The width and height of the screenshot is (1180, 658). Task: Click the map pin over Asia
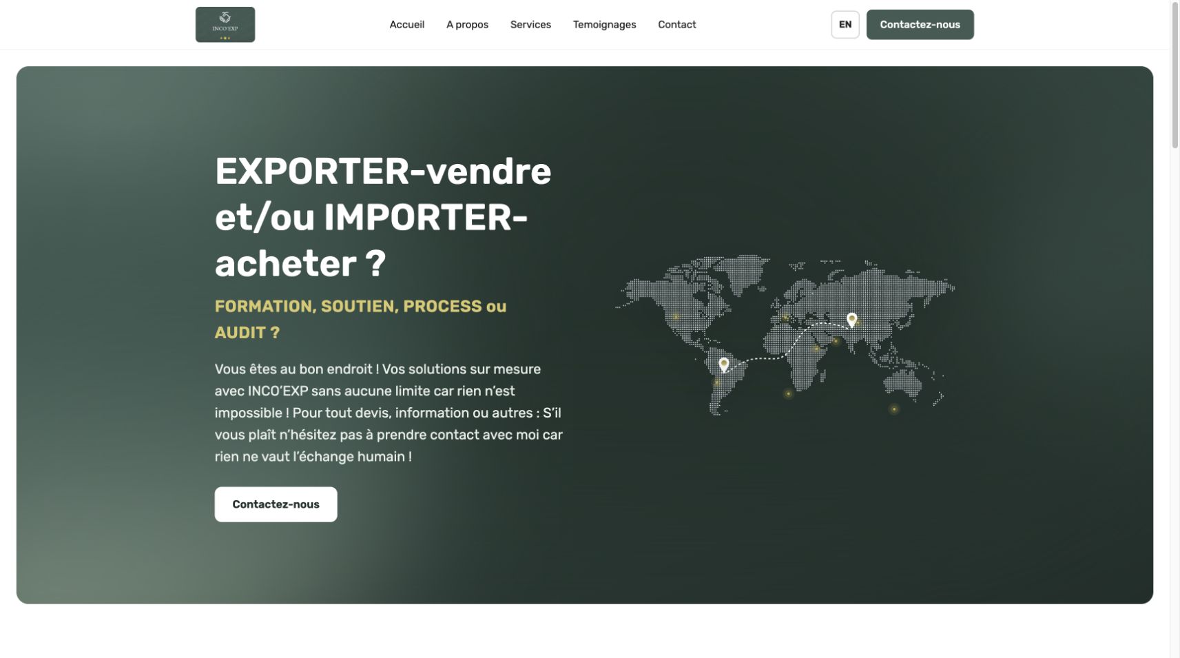(851, 320)
